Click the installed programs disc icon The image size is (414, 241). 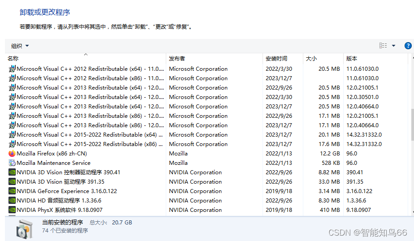(25, 229)
